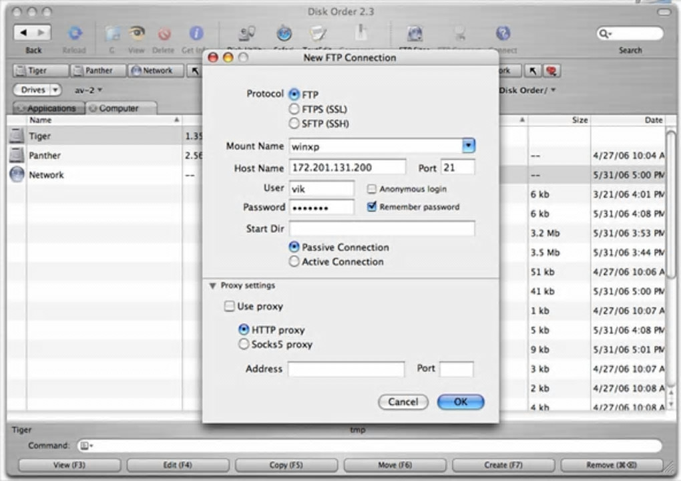Click the Edit (F4) button
This screenshot has width=681, height=481.
coord(178,465)
